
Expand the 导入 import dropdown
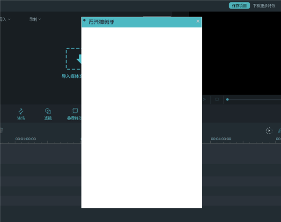(5, 19)
